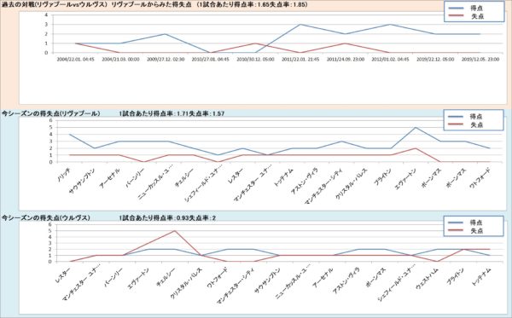Choose トッテナム label in the ウルヴス chart
512x318 pixels.
point(481,276)
